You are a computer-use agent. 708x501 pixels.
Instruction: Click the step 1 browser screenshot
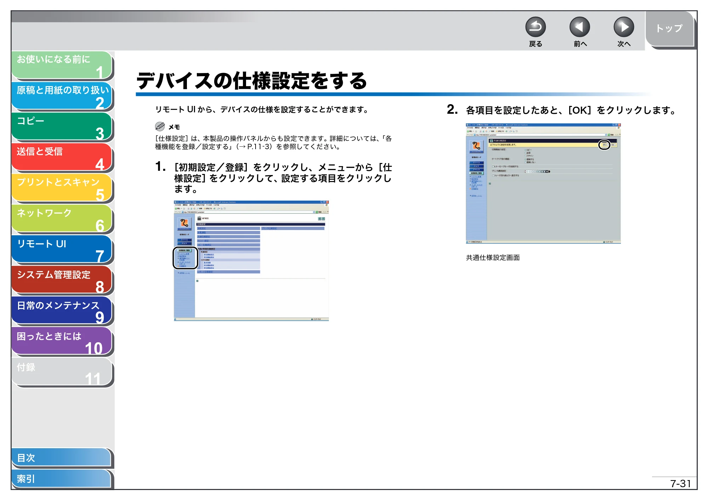click(x=251, y=261)
